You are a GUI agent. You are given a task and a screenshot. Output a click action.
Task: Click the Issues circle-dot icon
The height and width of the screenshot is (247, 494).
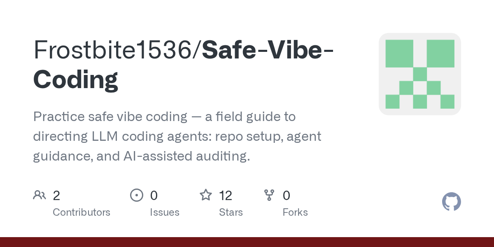point(136,195)
